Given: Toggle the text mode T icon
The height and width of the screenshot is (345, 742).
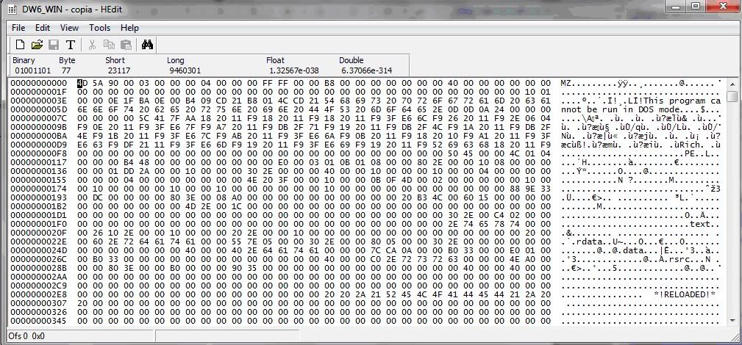Looking at the screenshot, I should click(71, 45).
